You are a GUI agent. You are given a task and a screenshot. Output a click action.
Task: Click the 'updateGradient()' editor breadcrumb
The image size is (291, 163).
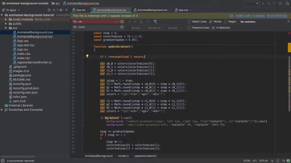tap(145, 156)
